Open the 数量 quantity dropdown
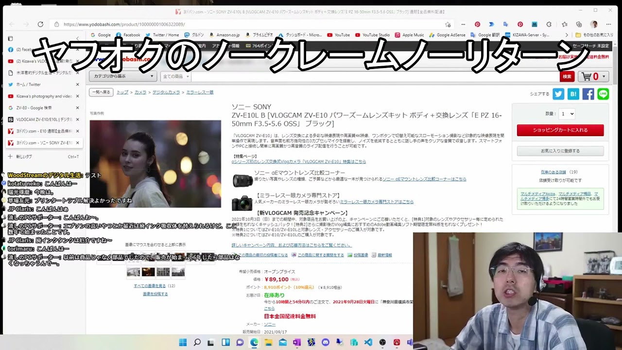The height and width of the screenshot is (350, 622). pos(567,114)
